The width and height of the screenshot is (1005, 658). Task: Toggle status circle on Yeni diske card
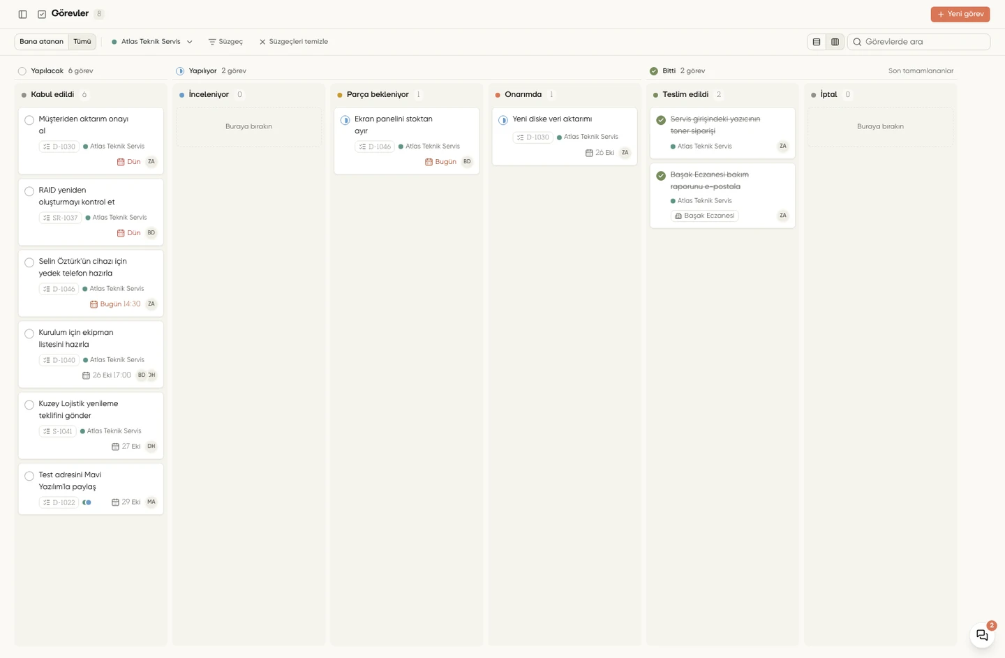[x=503, y=120]
